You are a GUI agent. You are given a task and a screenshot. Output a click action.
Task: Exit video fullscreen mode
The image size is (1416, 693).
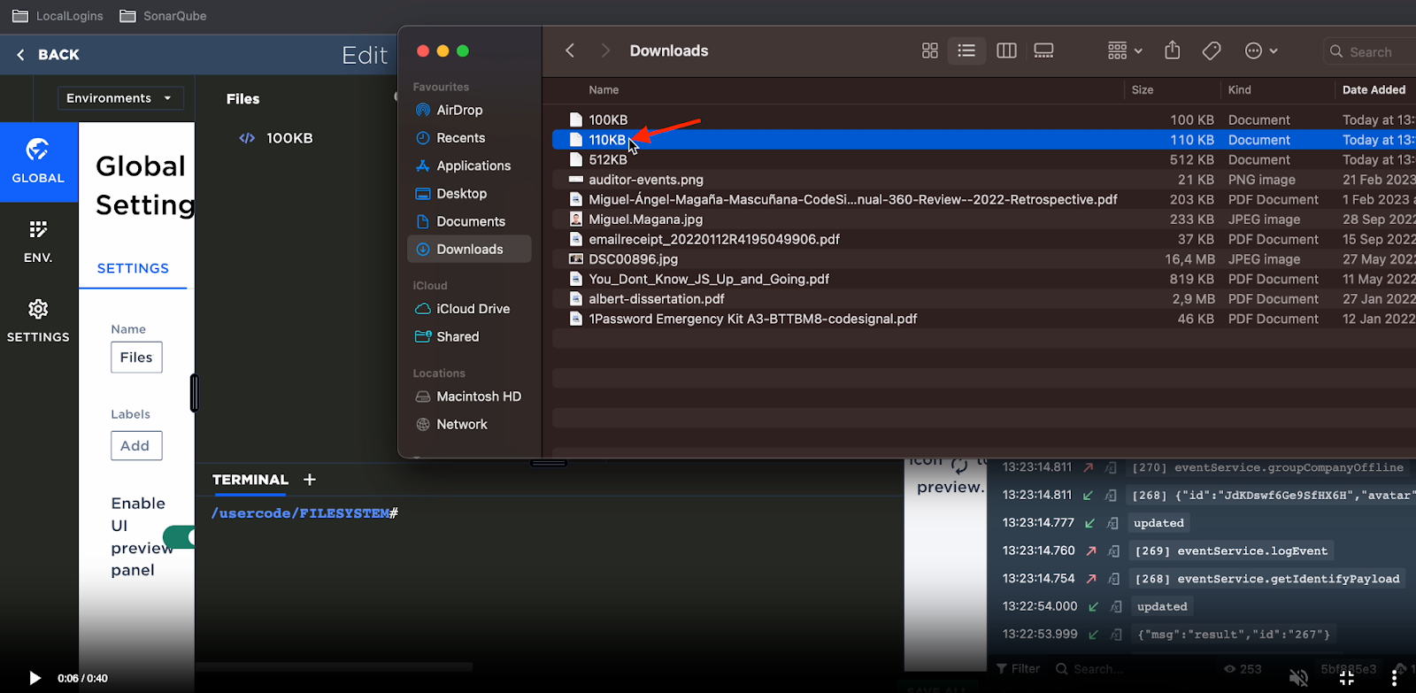point(1347,678)
